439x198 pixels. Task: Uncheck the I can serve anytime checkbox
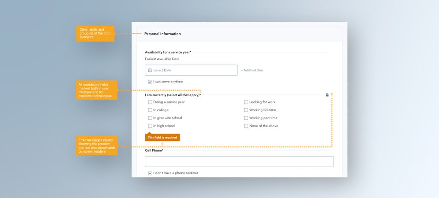click(x=150, y=82)
